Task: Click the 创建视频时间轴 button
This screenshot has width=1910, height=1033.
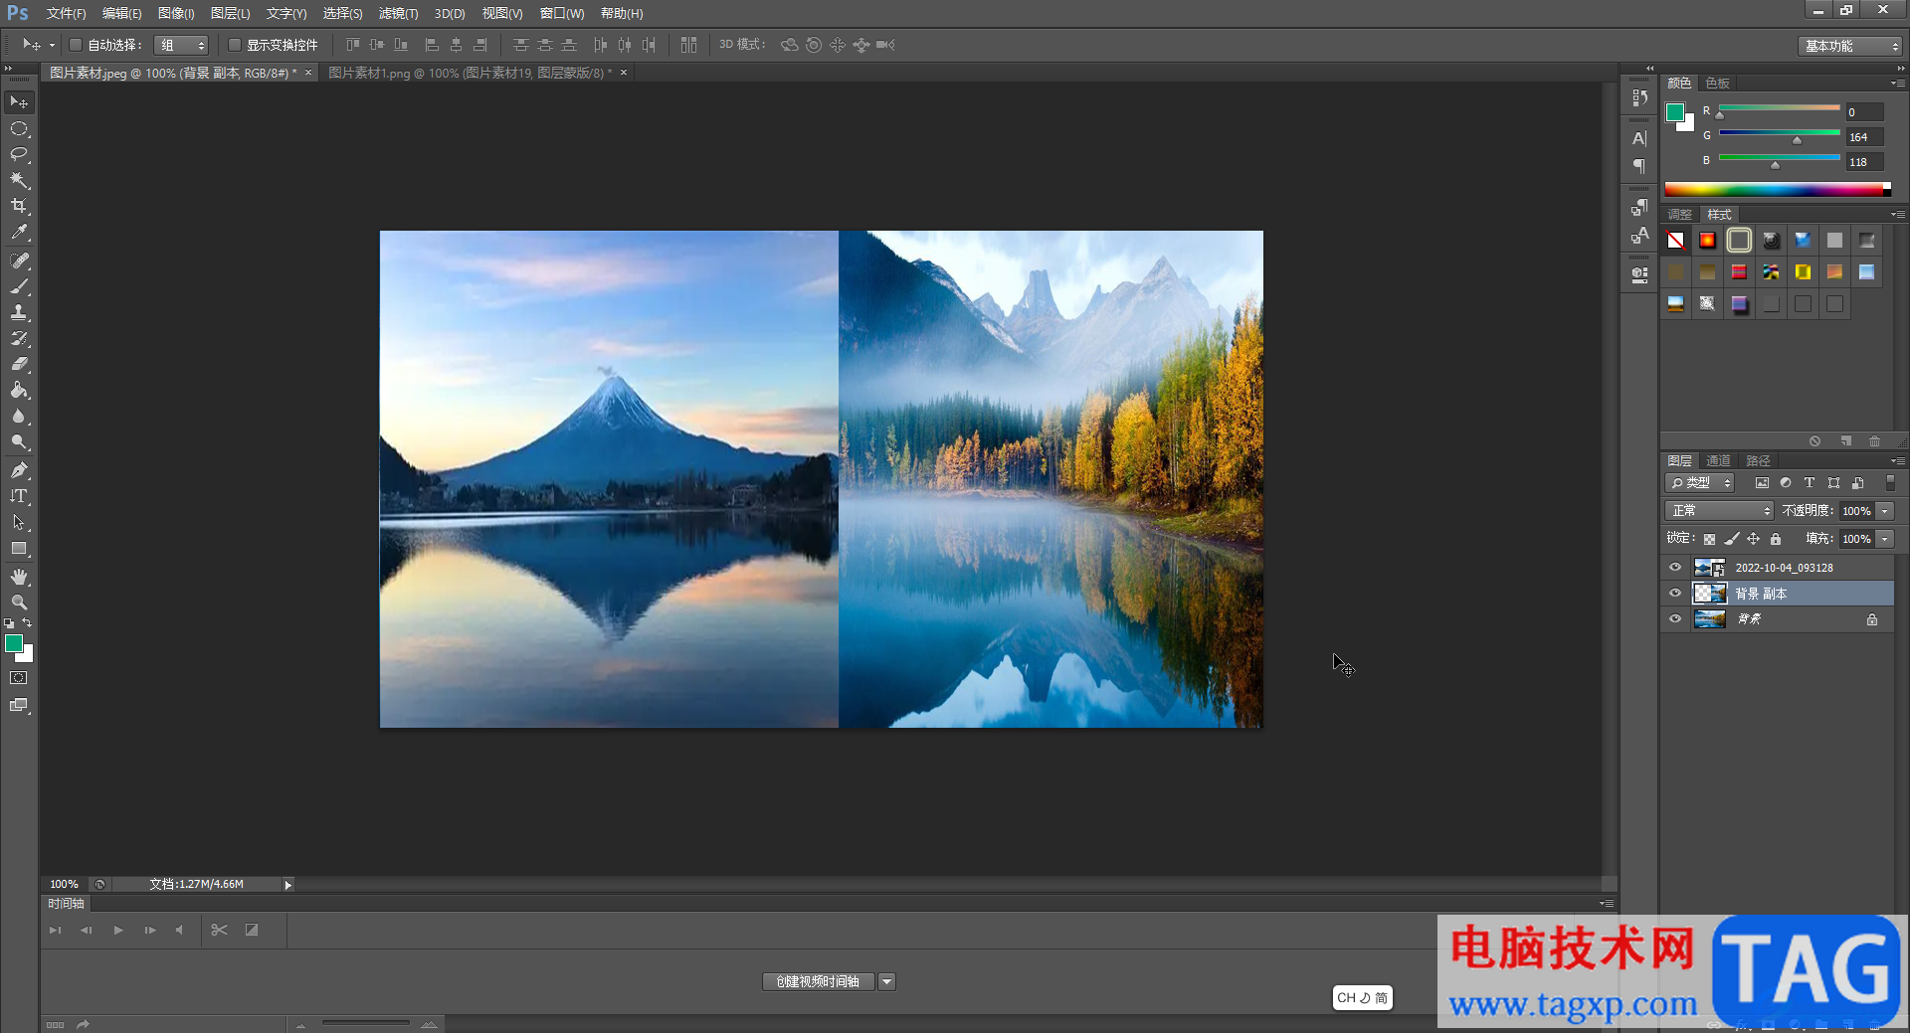Action: pos(819,982)
